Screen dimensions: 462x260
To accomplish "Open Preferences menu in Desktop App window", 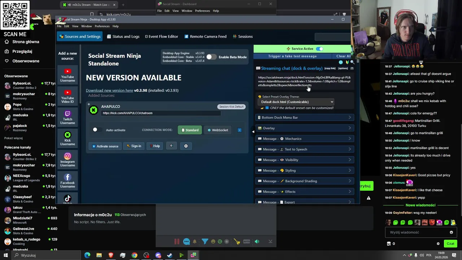I will (x=102, y=26).
